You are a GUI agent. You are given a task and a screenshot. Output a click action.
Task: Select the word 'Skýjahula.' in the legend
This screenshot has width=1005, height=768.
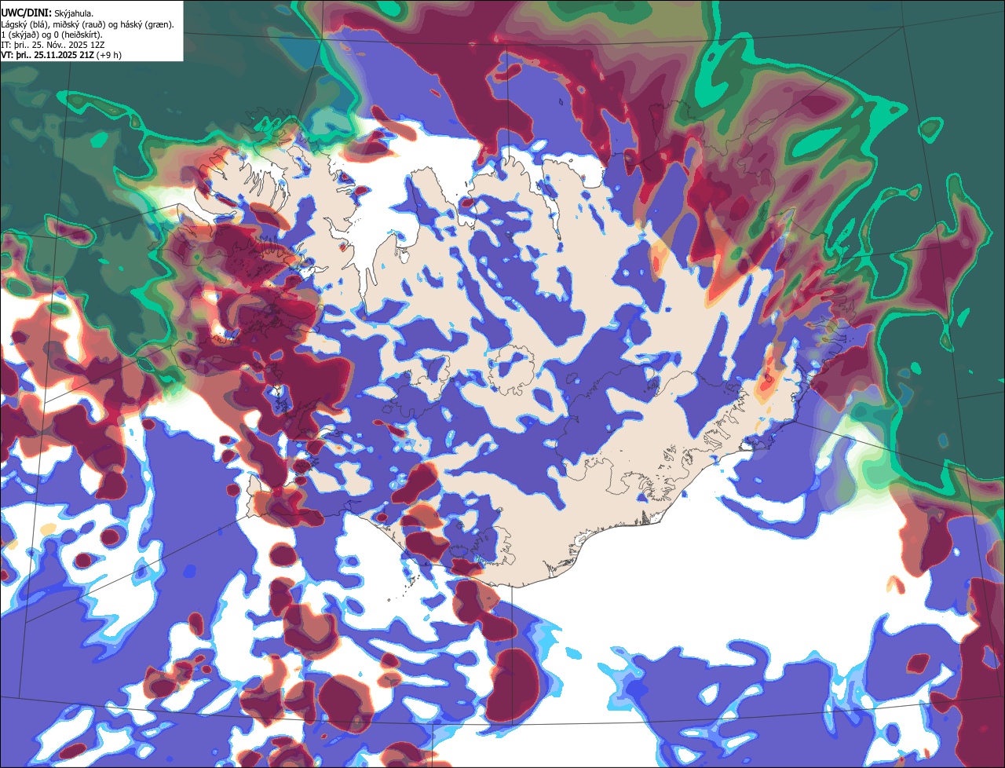tap(74, 14)
